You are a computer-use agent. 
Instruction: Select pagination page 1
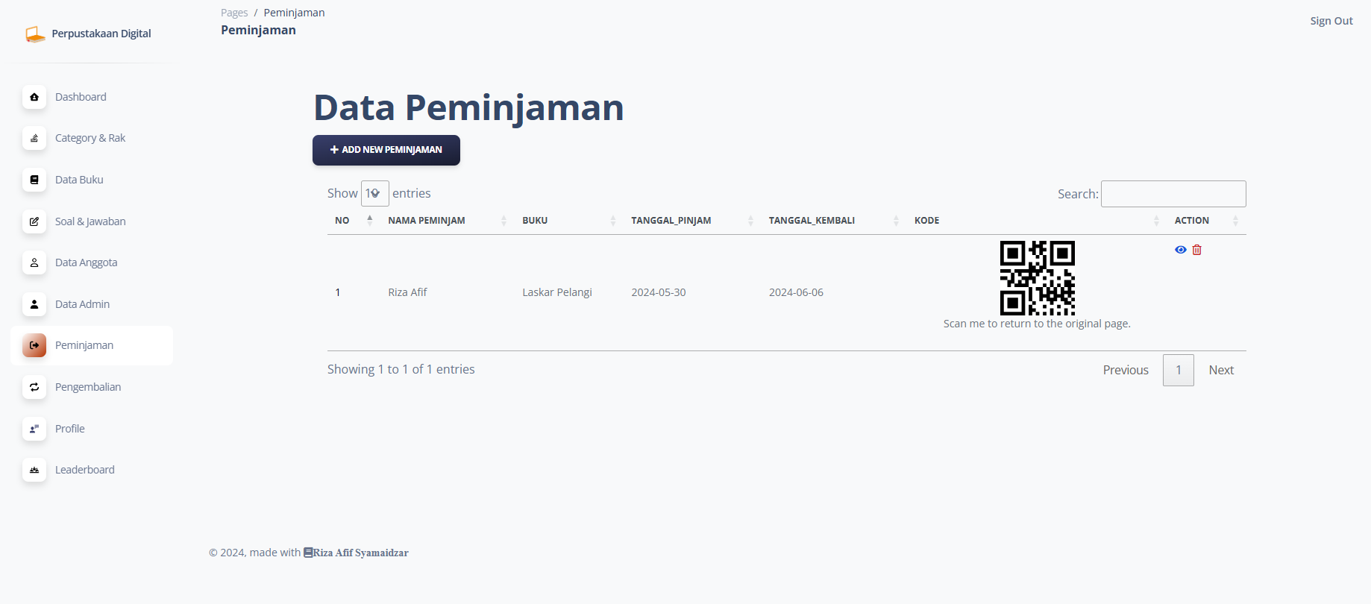coord(1179,370)
